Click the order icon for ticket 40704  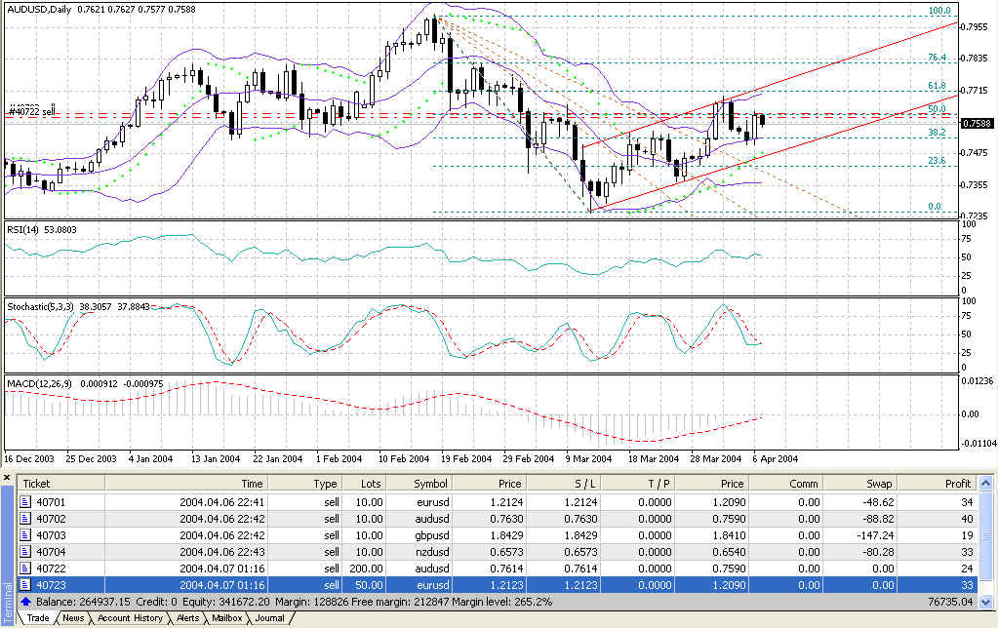pyautogui.click(x=25, y=551)
